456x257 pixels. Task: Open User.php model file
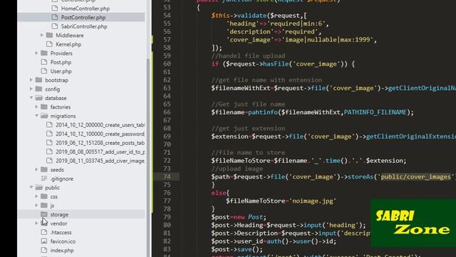pyautogui.click(x=61, y=71)
